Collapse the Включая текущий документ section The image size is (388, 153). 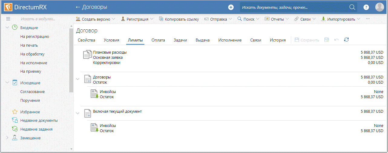click(x=78, y=113)
